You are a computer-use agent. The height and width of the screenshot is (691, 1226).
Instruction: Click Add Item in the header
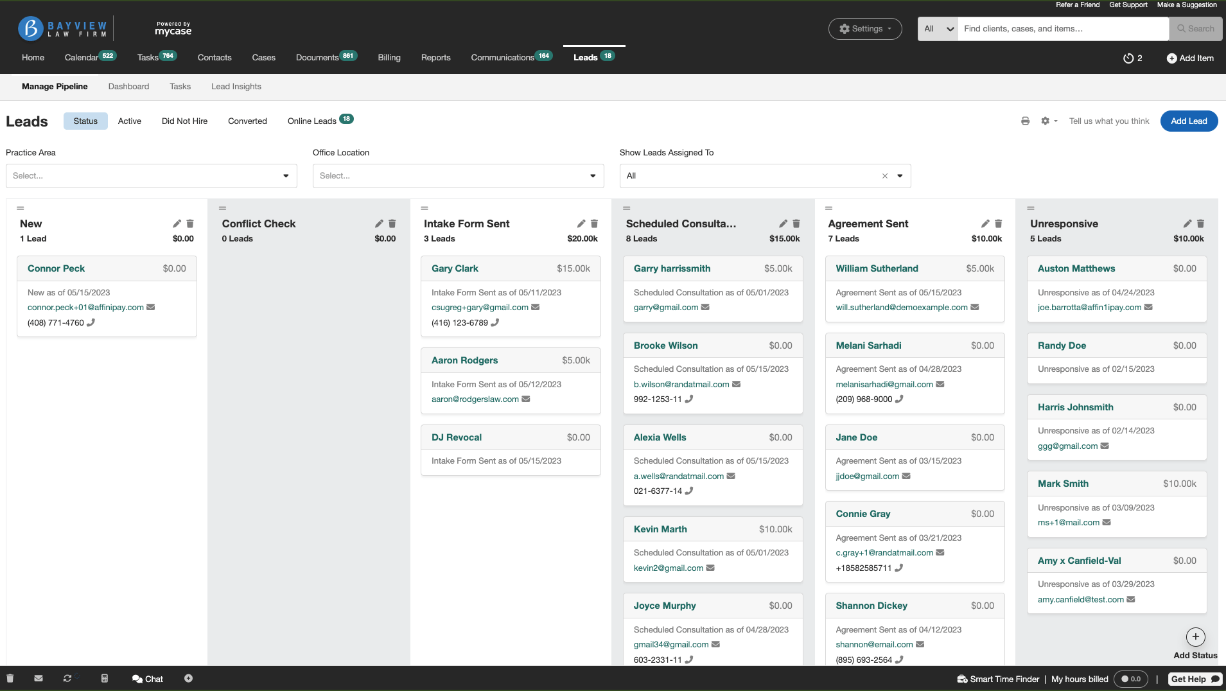(1190, 58)
